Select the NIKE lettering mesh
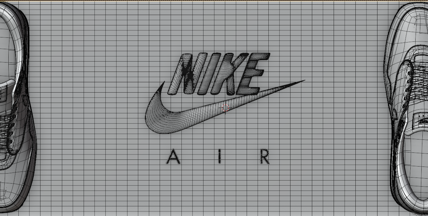 [x=219, y=74]
